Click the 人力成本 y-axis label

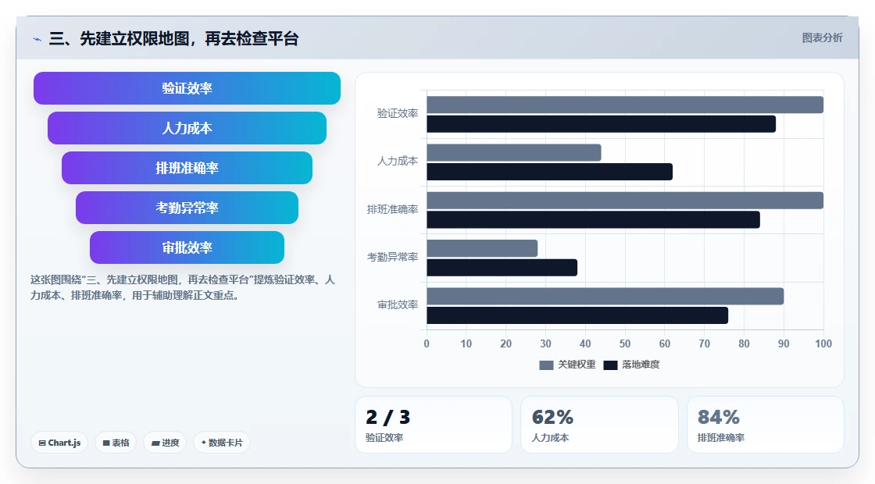pos(398,162)
